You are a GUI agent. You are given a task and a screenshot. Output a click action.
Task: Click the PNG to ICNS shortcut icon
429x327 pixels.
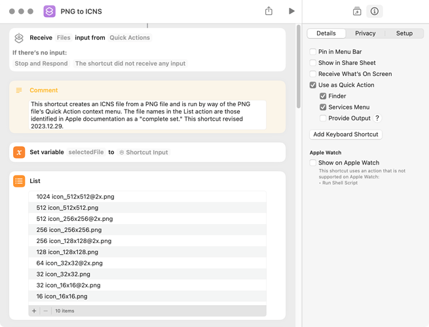[50, 11]
